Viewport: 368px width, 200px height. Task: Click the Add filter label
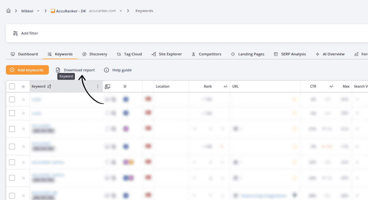[30, 33]
